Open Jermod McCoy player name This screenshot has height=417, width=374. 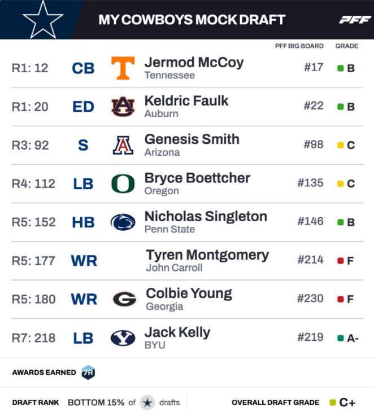(194, 62)
